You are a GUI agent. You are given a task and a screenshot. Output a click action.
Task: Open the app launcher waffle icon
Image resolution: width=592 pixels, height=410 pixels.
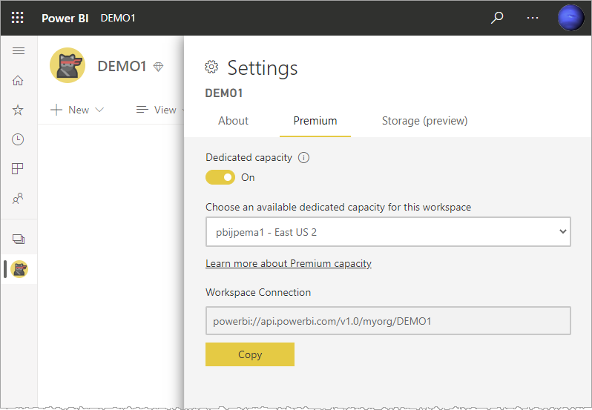pos(17,18)
